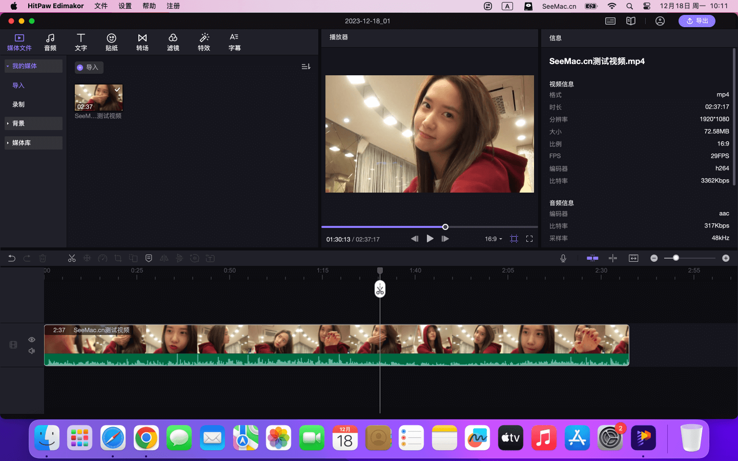Enter fullscreen preview mode
This screenshot has height=461, width=738.
click(529, 239)
